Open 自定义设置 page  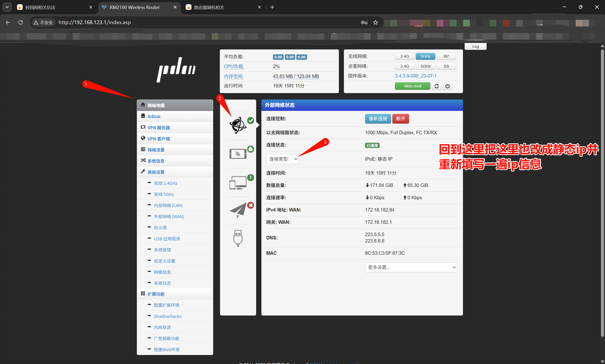click(164, 261)
